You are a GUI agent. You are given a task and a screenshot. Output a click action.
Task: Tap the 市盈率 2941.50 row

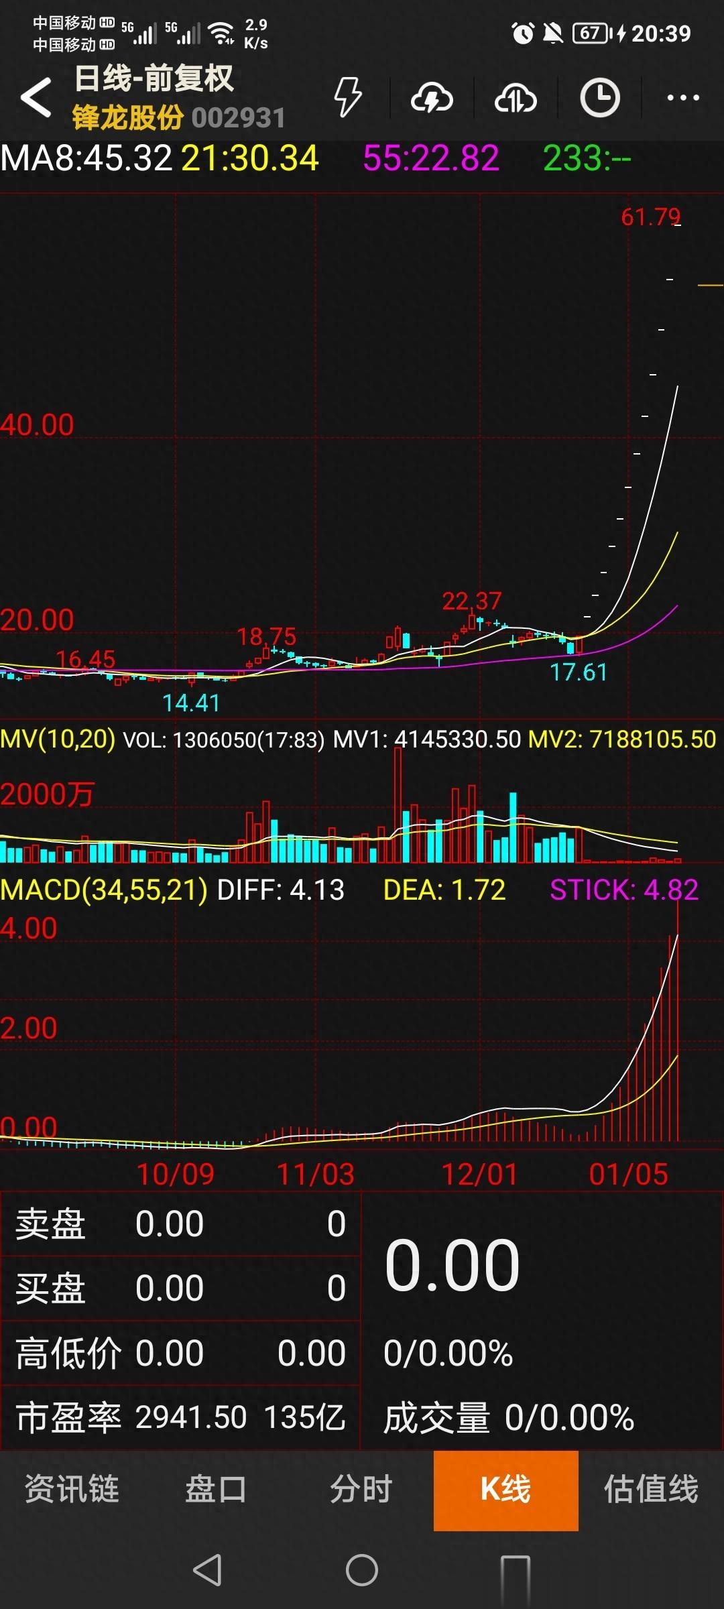coord(180,1418)
